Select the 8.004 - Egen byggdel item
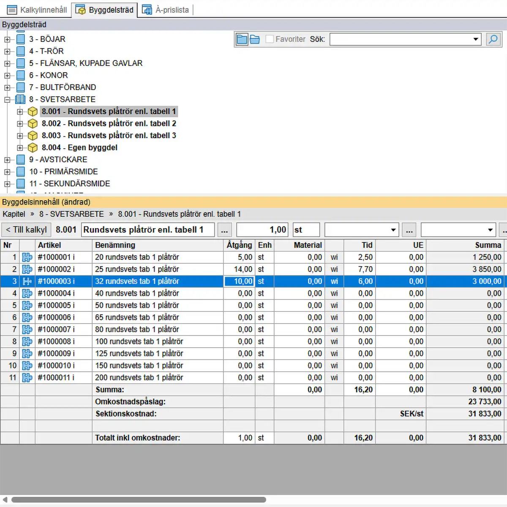 coord(79,147)
